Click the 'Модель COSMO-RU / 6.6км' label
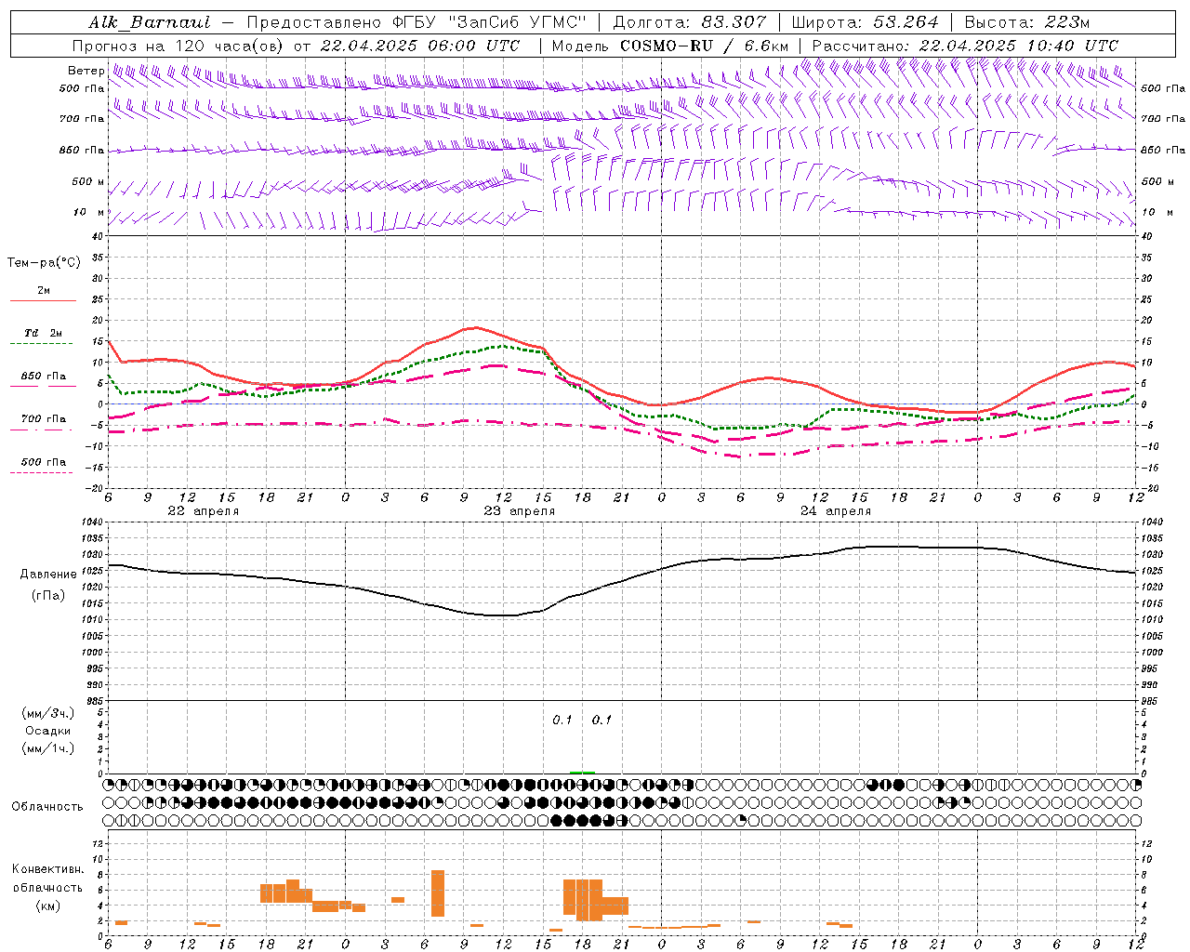Viewport: 1190px width, 952px height. [x=670, y=46]
